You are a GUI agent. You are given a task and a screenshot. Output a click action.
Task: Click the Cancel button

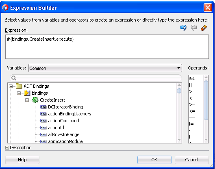click(x=192, y=160)
